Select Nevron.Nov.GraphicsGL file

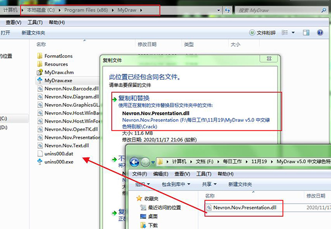click(x=68, y=105)
